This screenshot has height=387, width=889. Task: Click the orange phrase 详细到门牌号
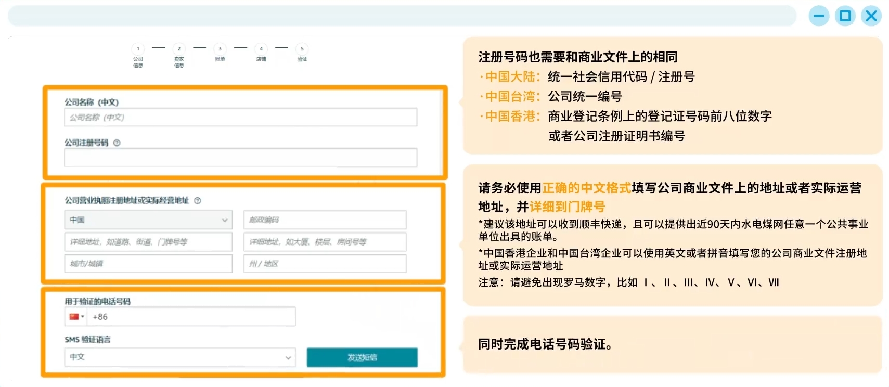568,207
